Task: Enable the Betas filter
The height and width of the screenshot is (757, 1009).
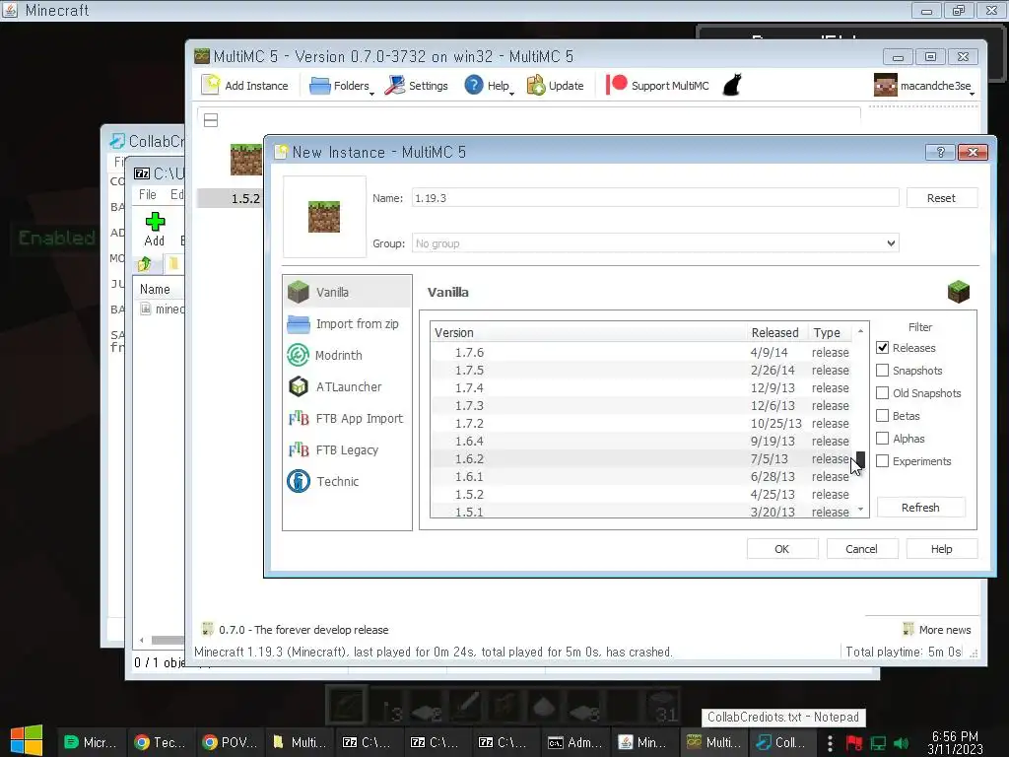Action: [x=882, y=416]
